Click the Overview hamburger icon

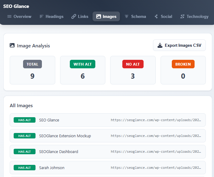click(9, 16)
